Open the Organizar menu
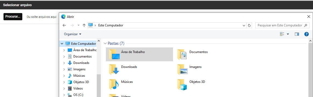Image resolution: width=313 pixels, height=97 pixels. tap(73, 34)
